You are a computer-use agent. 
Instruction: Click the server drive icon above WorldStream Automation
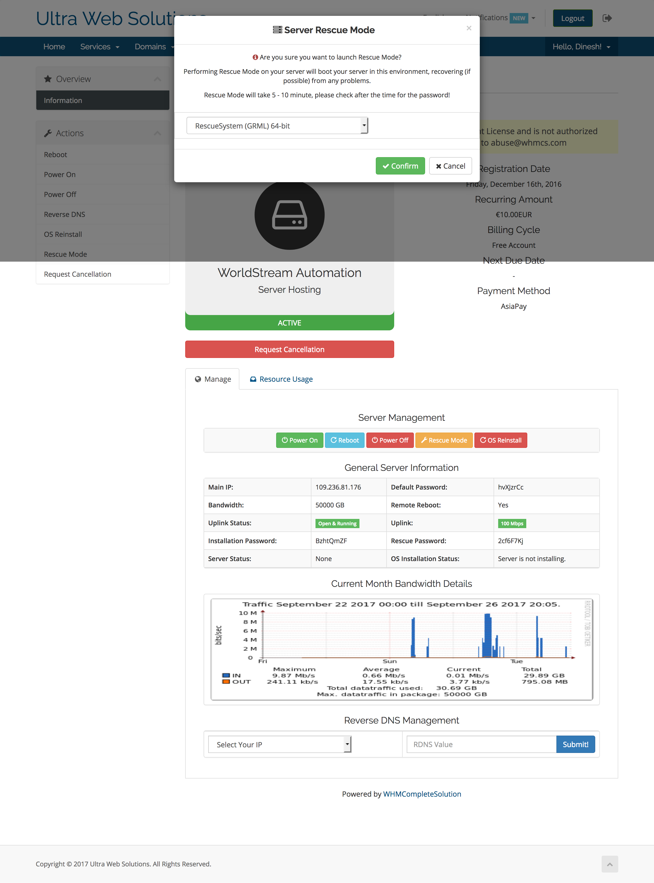[289, 215]
